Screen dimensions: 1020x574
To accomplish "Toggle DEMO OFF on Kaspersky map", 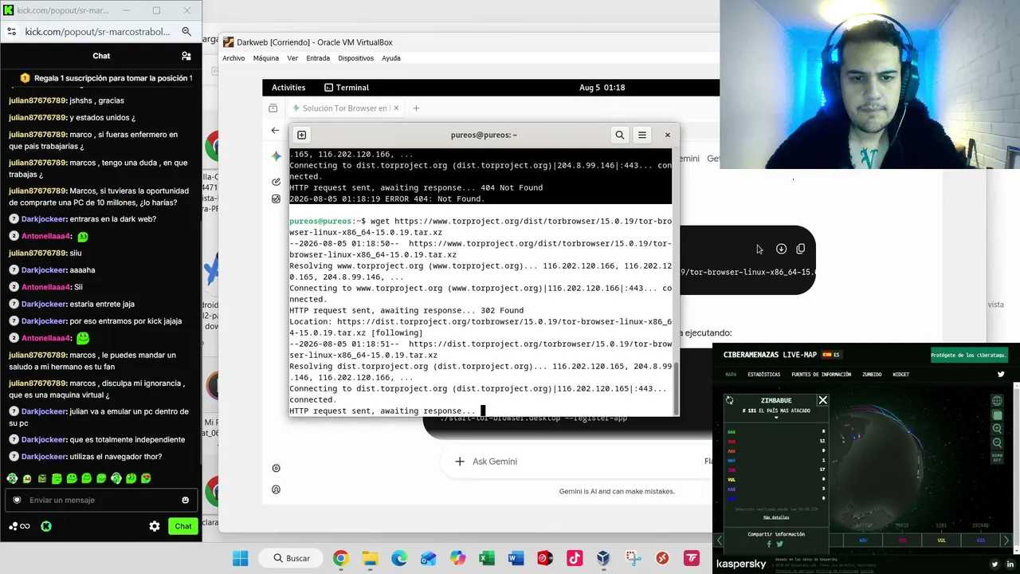I will coord(997,458).
